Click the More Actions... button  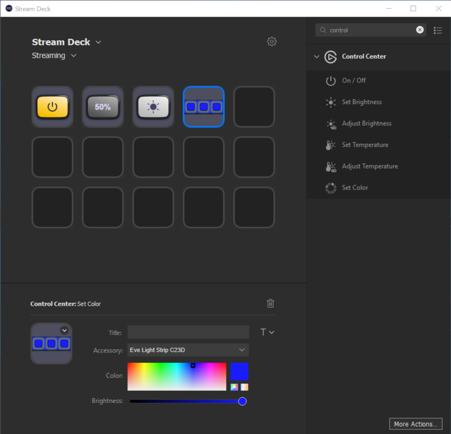(416, 424)
